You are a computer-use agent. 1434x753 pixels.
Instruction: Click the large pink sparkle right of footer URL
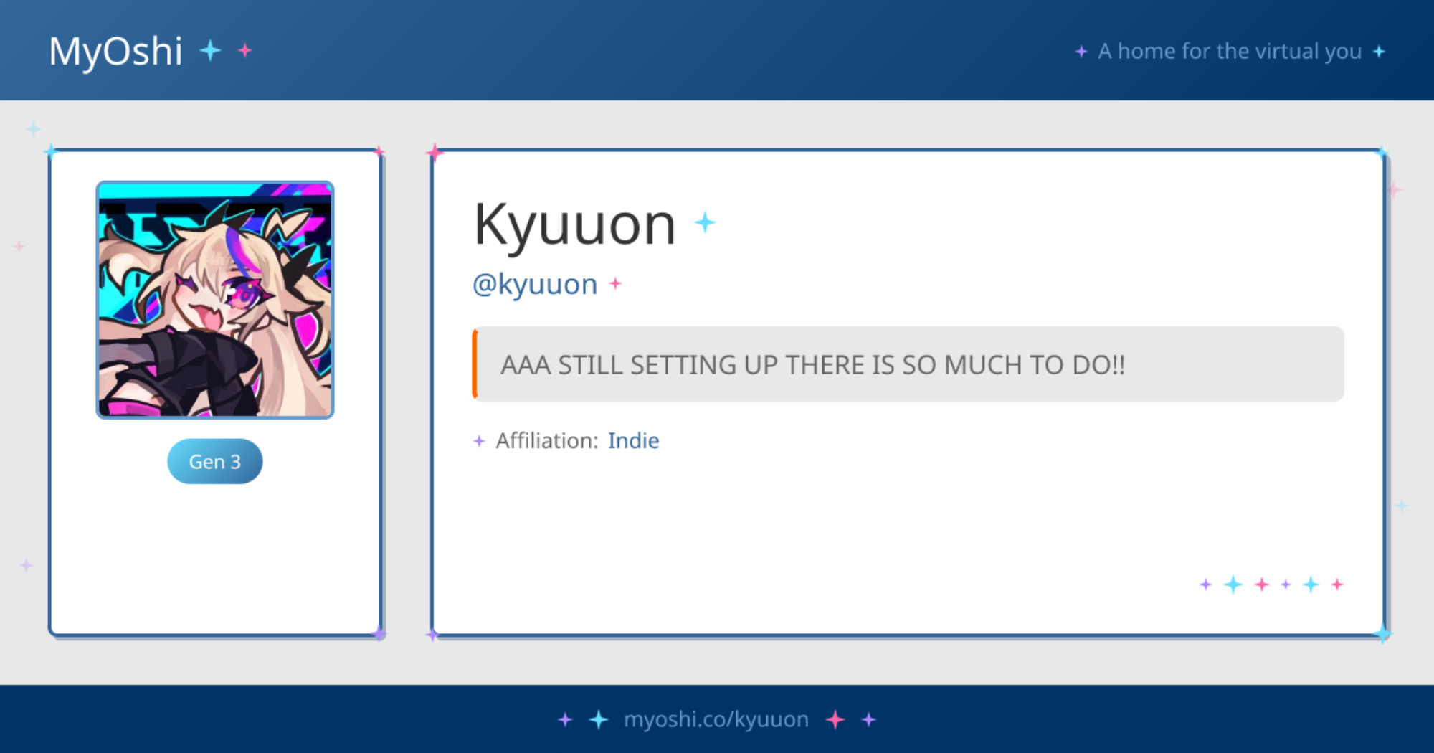point(835,719)
